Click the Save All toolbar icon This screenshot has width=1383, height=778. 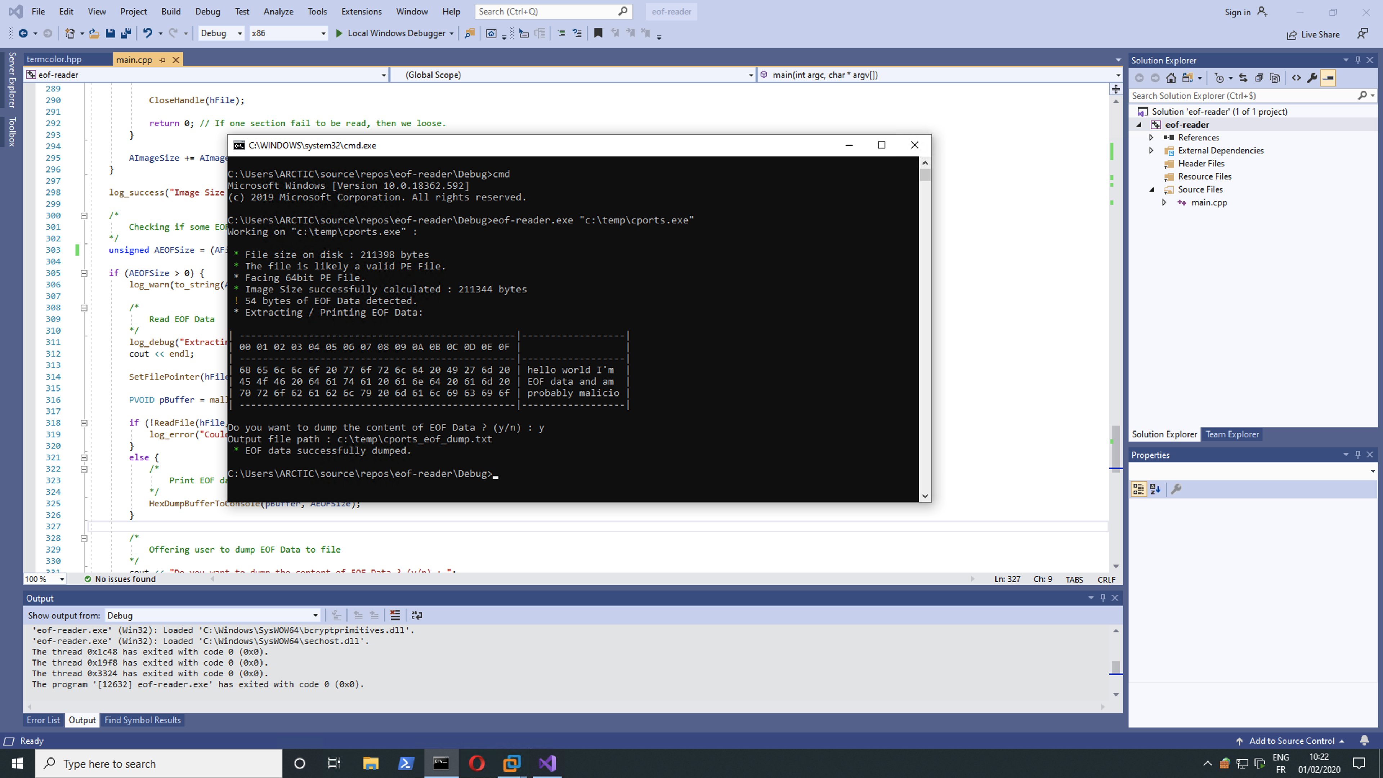tap(126, 33)
